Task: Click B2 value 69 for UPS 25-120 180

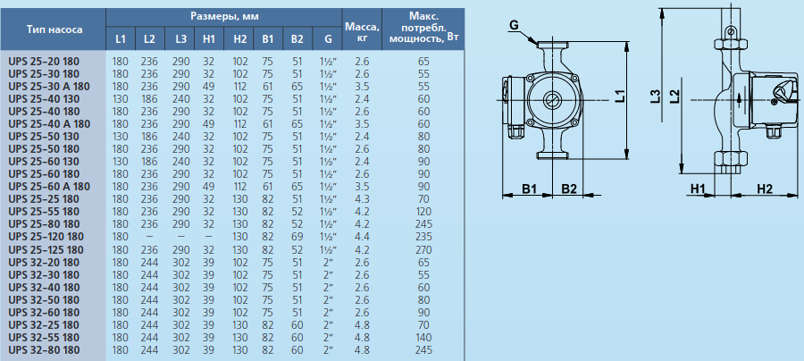Action: tap(297, 237)
